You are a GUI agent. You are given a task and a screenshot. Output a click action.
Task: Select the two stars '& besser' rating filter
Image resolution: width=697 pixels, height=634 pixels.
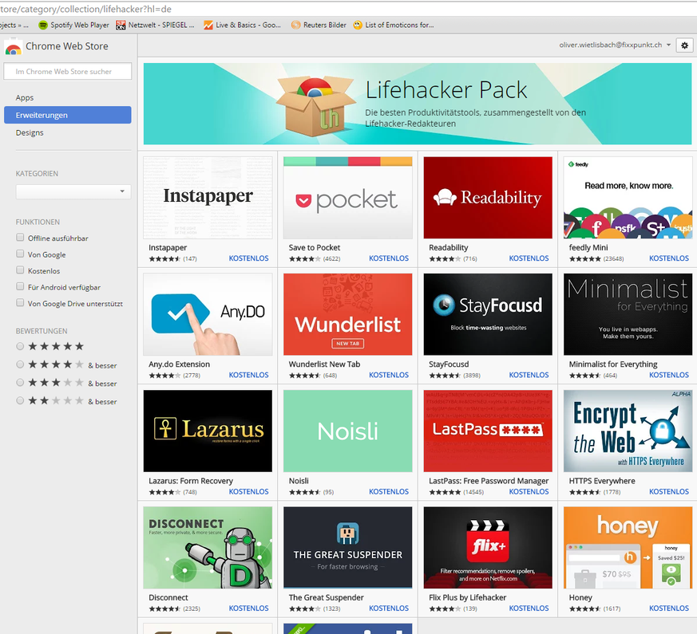(x=20, y=401)
